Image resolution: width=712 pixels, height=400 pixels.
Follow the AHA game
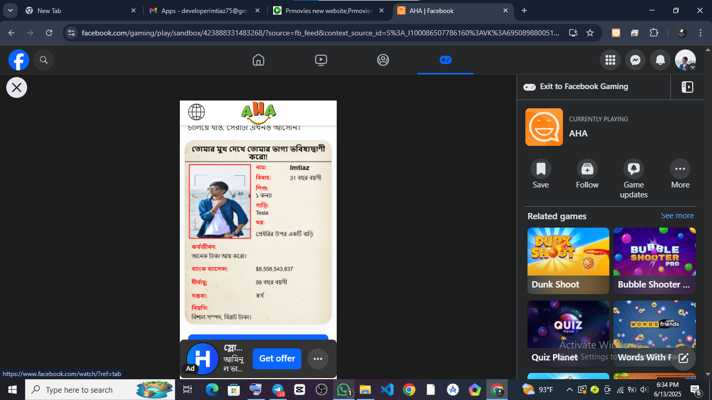(x=587, y=169)
